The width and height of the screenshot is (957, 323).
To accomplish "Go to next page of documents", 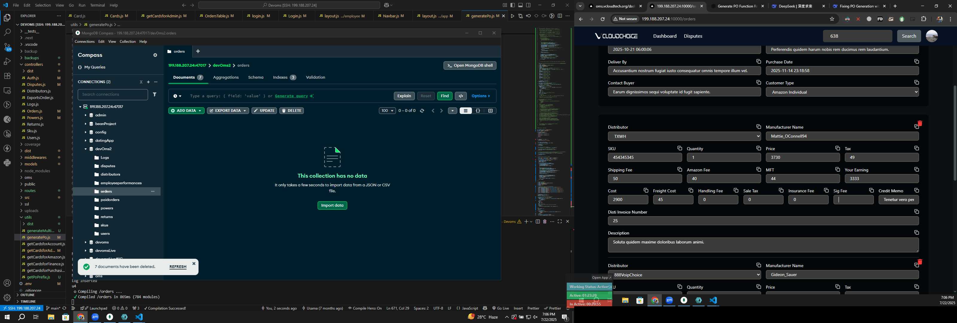I will tap(441, 111).
